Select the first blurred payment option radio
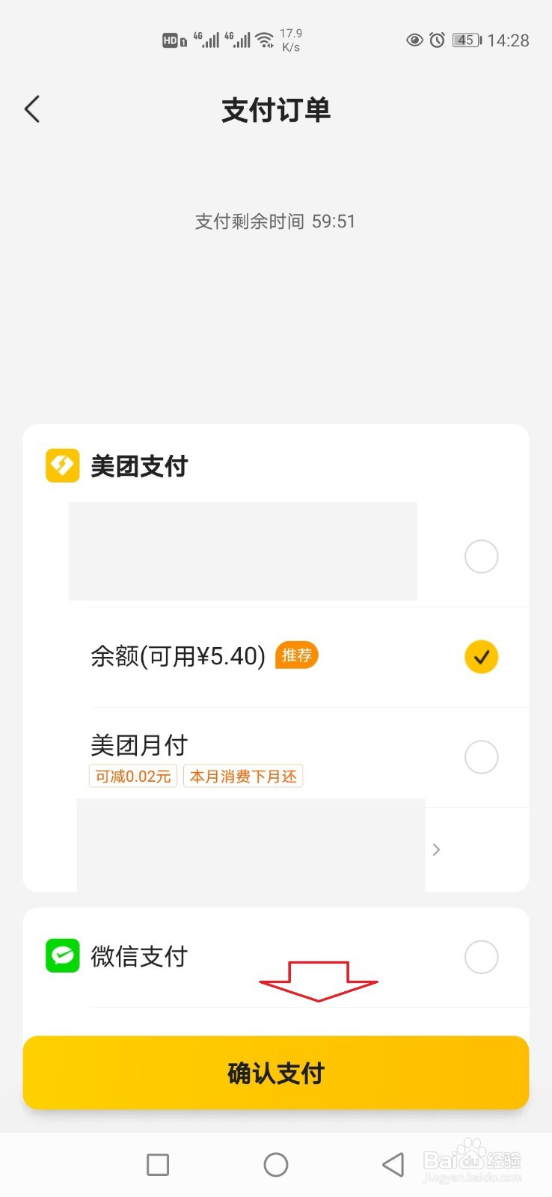552x1197 pixels. click(x=482, y=557)
